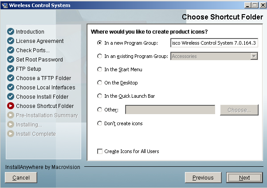Click the new Program Group name field
This screenshot has width=267, height=188.
tap(214, 43)
